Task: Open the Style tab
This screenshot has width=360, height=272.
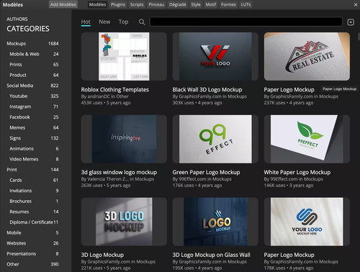Action: point(196,4)
